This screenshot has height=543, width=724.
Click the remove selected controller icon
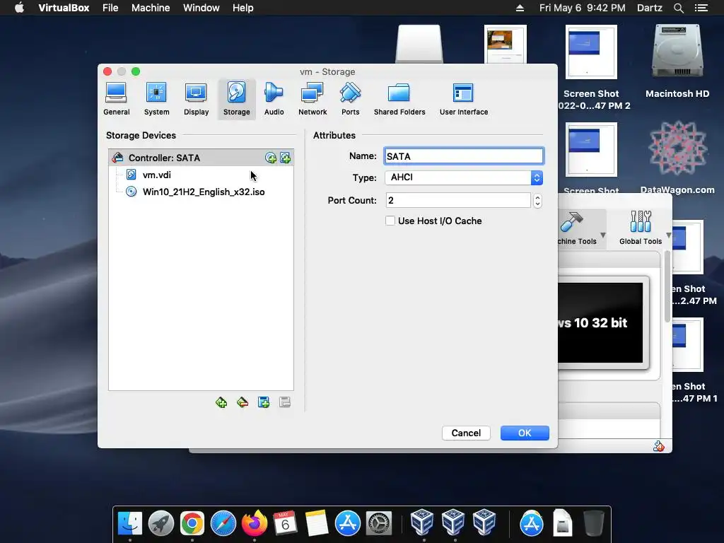(x=243, y=402)
